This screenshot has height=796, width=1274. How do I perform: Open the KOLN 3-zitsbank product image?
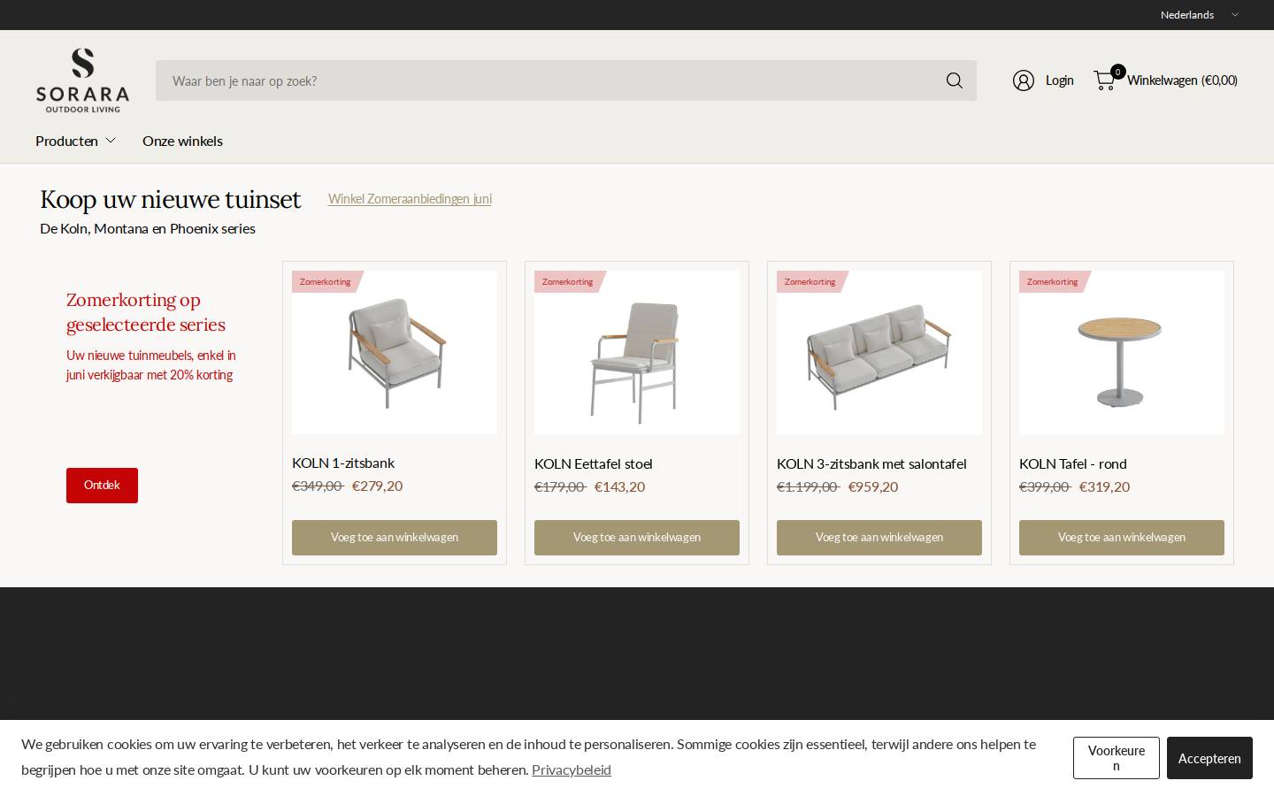point(879,353)
